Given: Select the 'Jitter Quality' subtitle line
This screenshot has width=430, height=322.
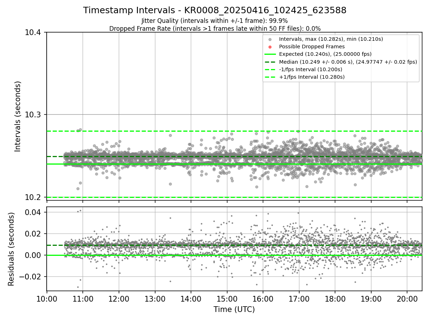Looking at the screenshot, I should (x=215, y=21).
